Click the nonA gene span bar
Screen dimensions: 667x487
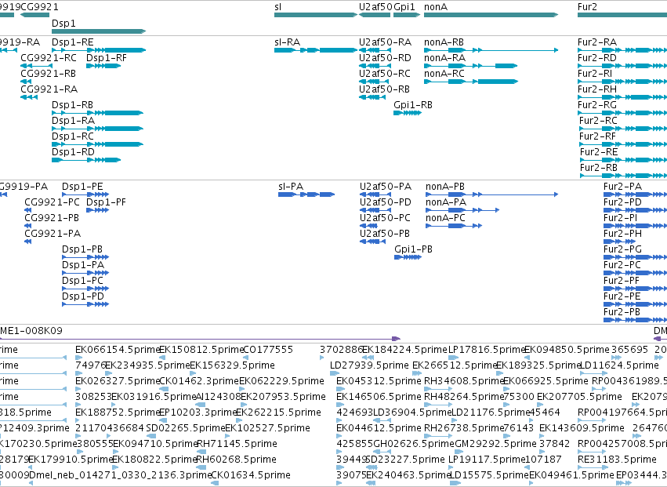point(491,15)
